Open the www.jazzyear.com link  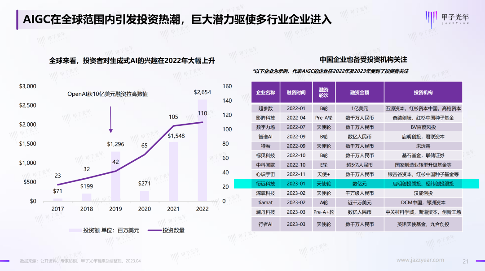[x=420, y=260]
